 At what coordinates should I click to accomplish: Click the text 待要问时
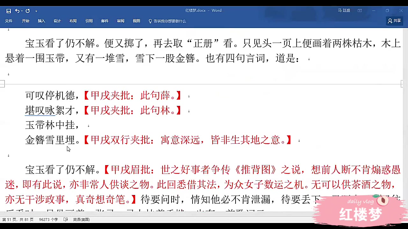pyautogui.click(x=160, y=199)
